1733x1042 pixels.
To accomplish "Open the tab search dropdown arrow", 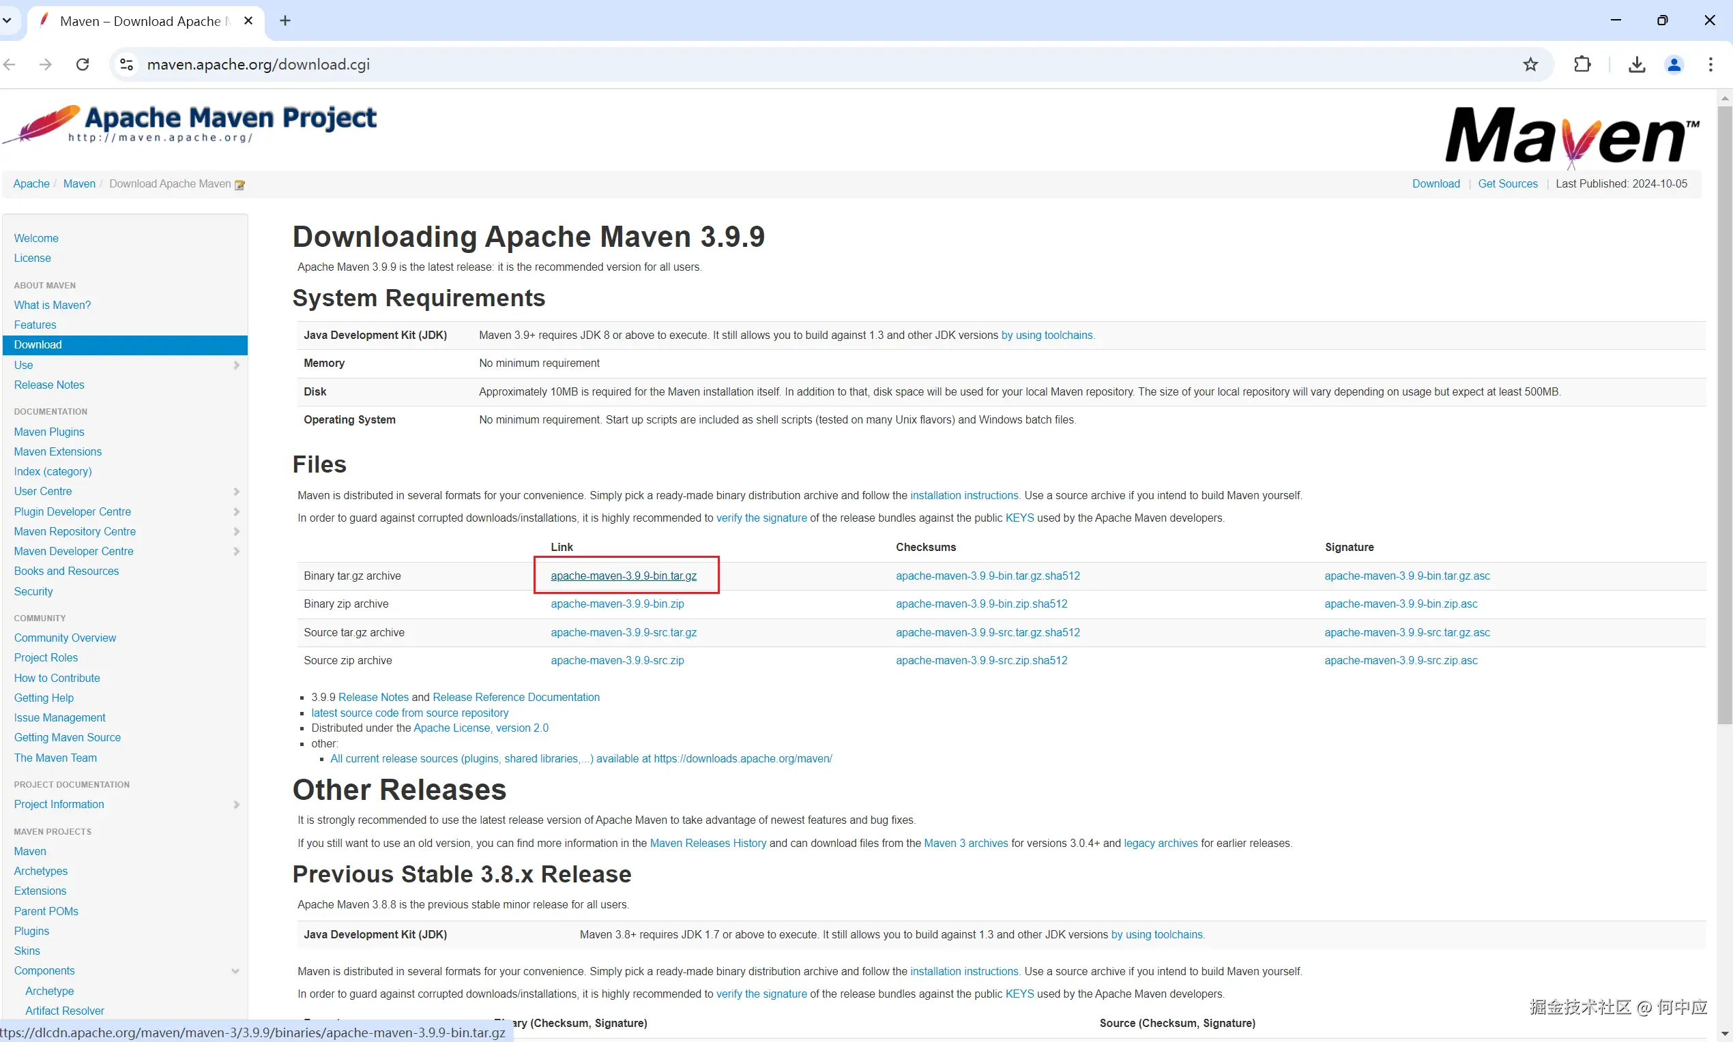I will point(7,20).
